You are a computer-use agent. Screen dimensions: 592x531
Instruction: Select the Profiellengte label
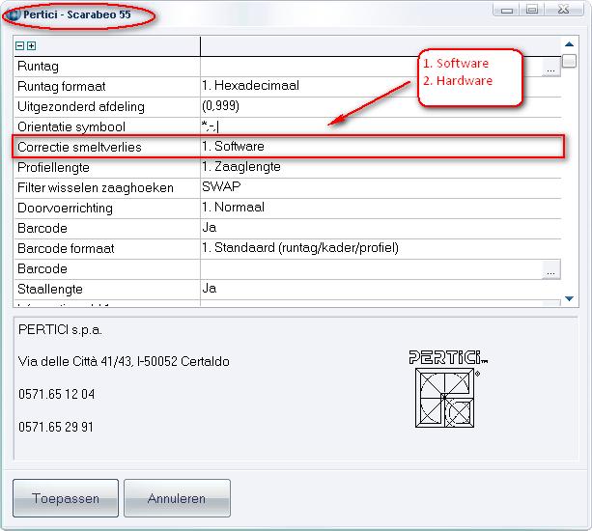pyautogui.click(x=53, y=167)
